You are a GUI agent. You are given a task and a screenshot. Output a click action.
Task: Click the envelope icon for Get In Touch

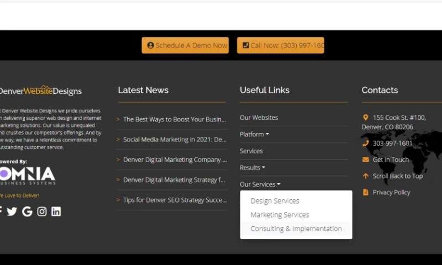(x=365, y=160)
